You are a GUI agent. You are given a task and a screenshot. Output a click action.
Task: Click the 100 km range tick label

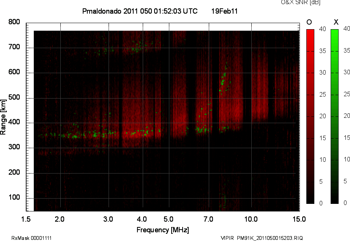click(x=14, y=197)
